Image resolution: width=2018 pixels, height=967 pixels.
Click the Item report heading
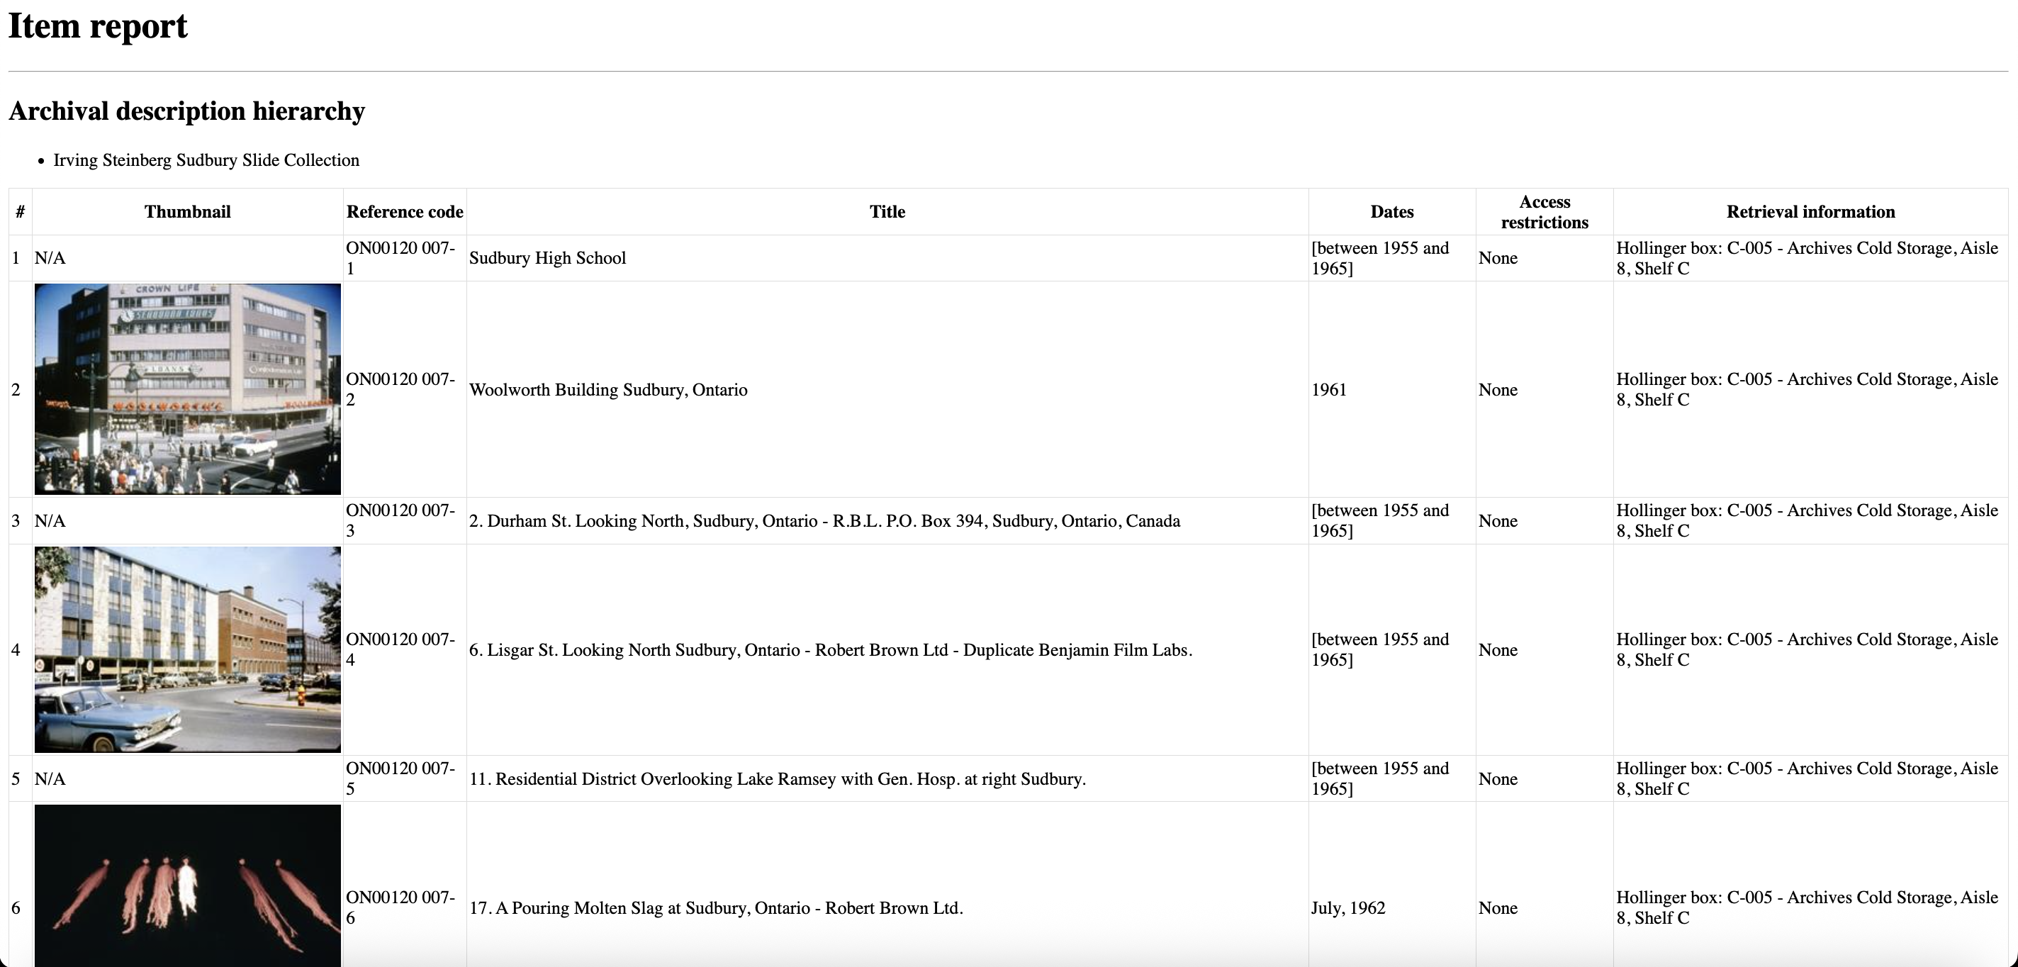(98, 27)
